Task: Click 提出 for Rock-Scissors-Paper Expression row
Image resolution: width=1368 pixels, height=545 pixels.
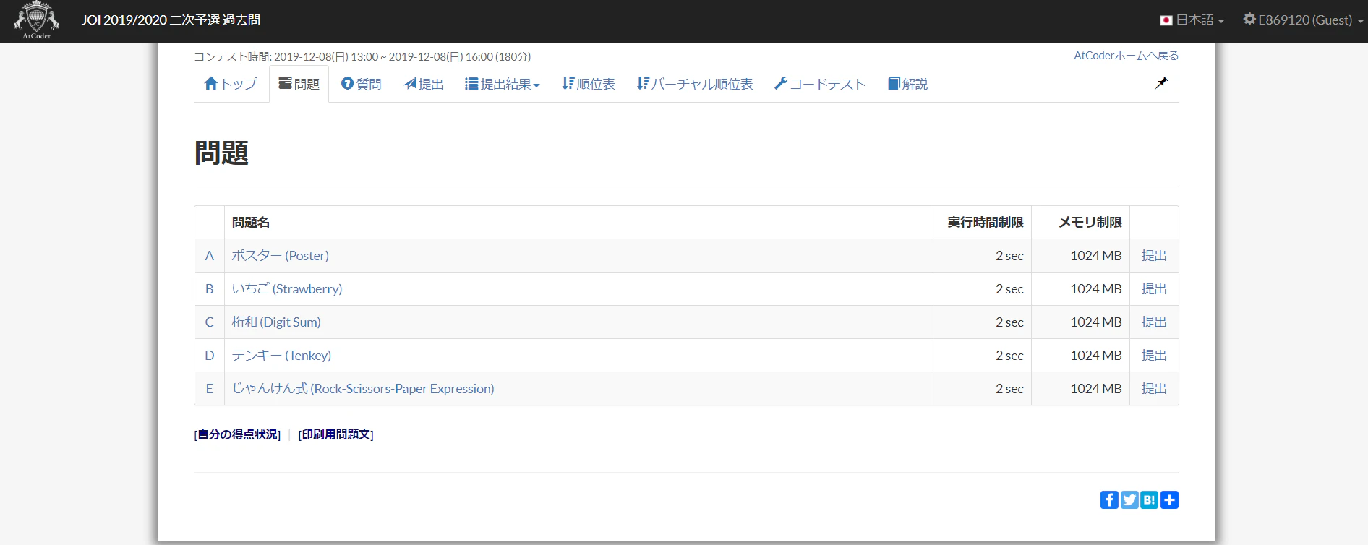Action: (1154, 389)
